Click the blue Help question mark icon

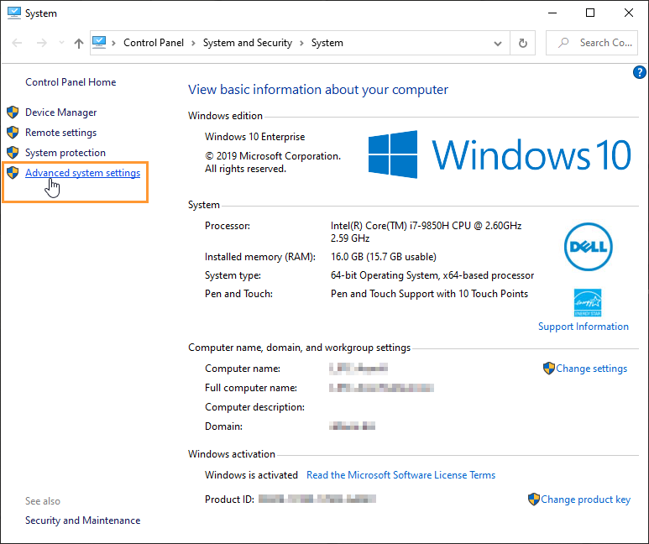point(639,73)
